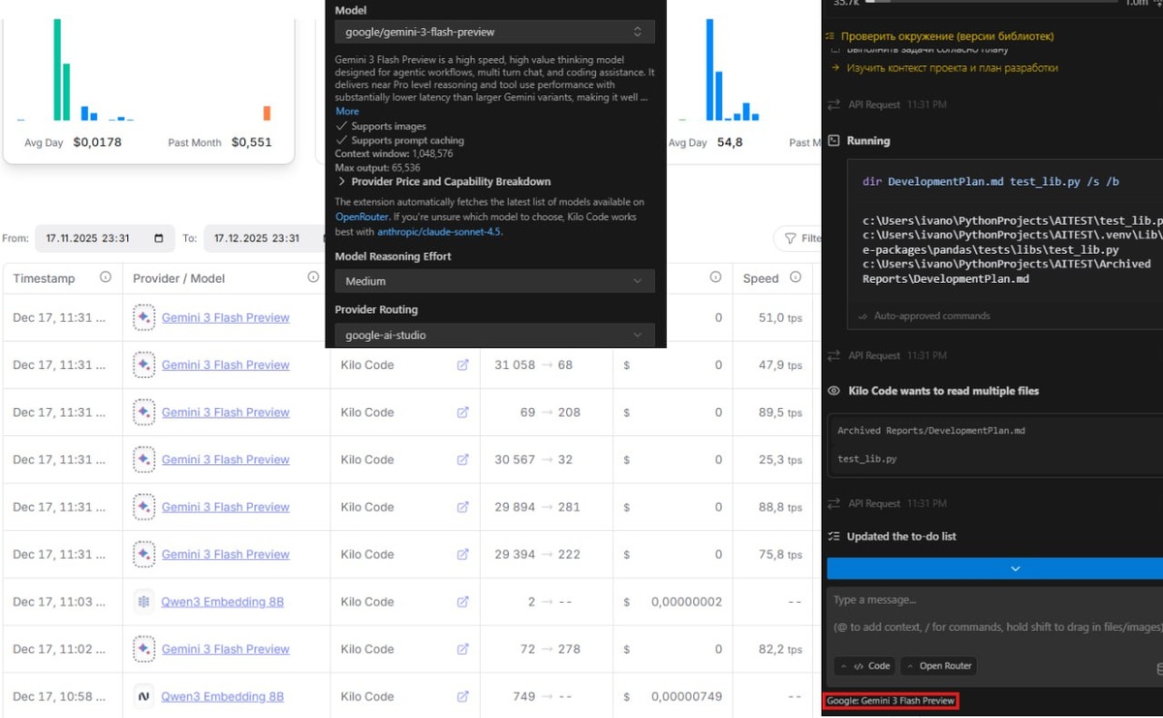This screenshot has height=718, width=1163.
Task: Open Qwen3 Embedding 8B link in 11:03 row
Action: coord(222,602)
